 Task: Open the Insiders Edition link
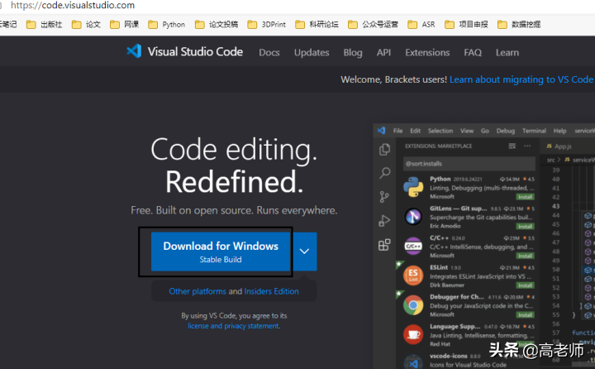pyautogui.click(x=271, y=291)
